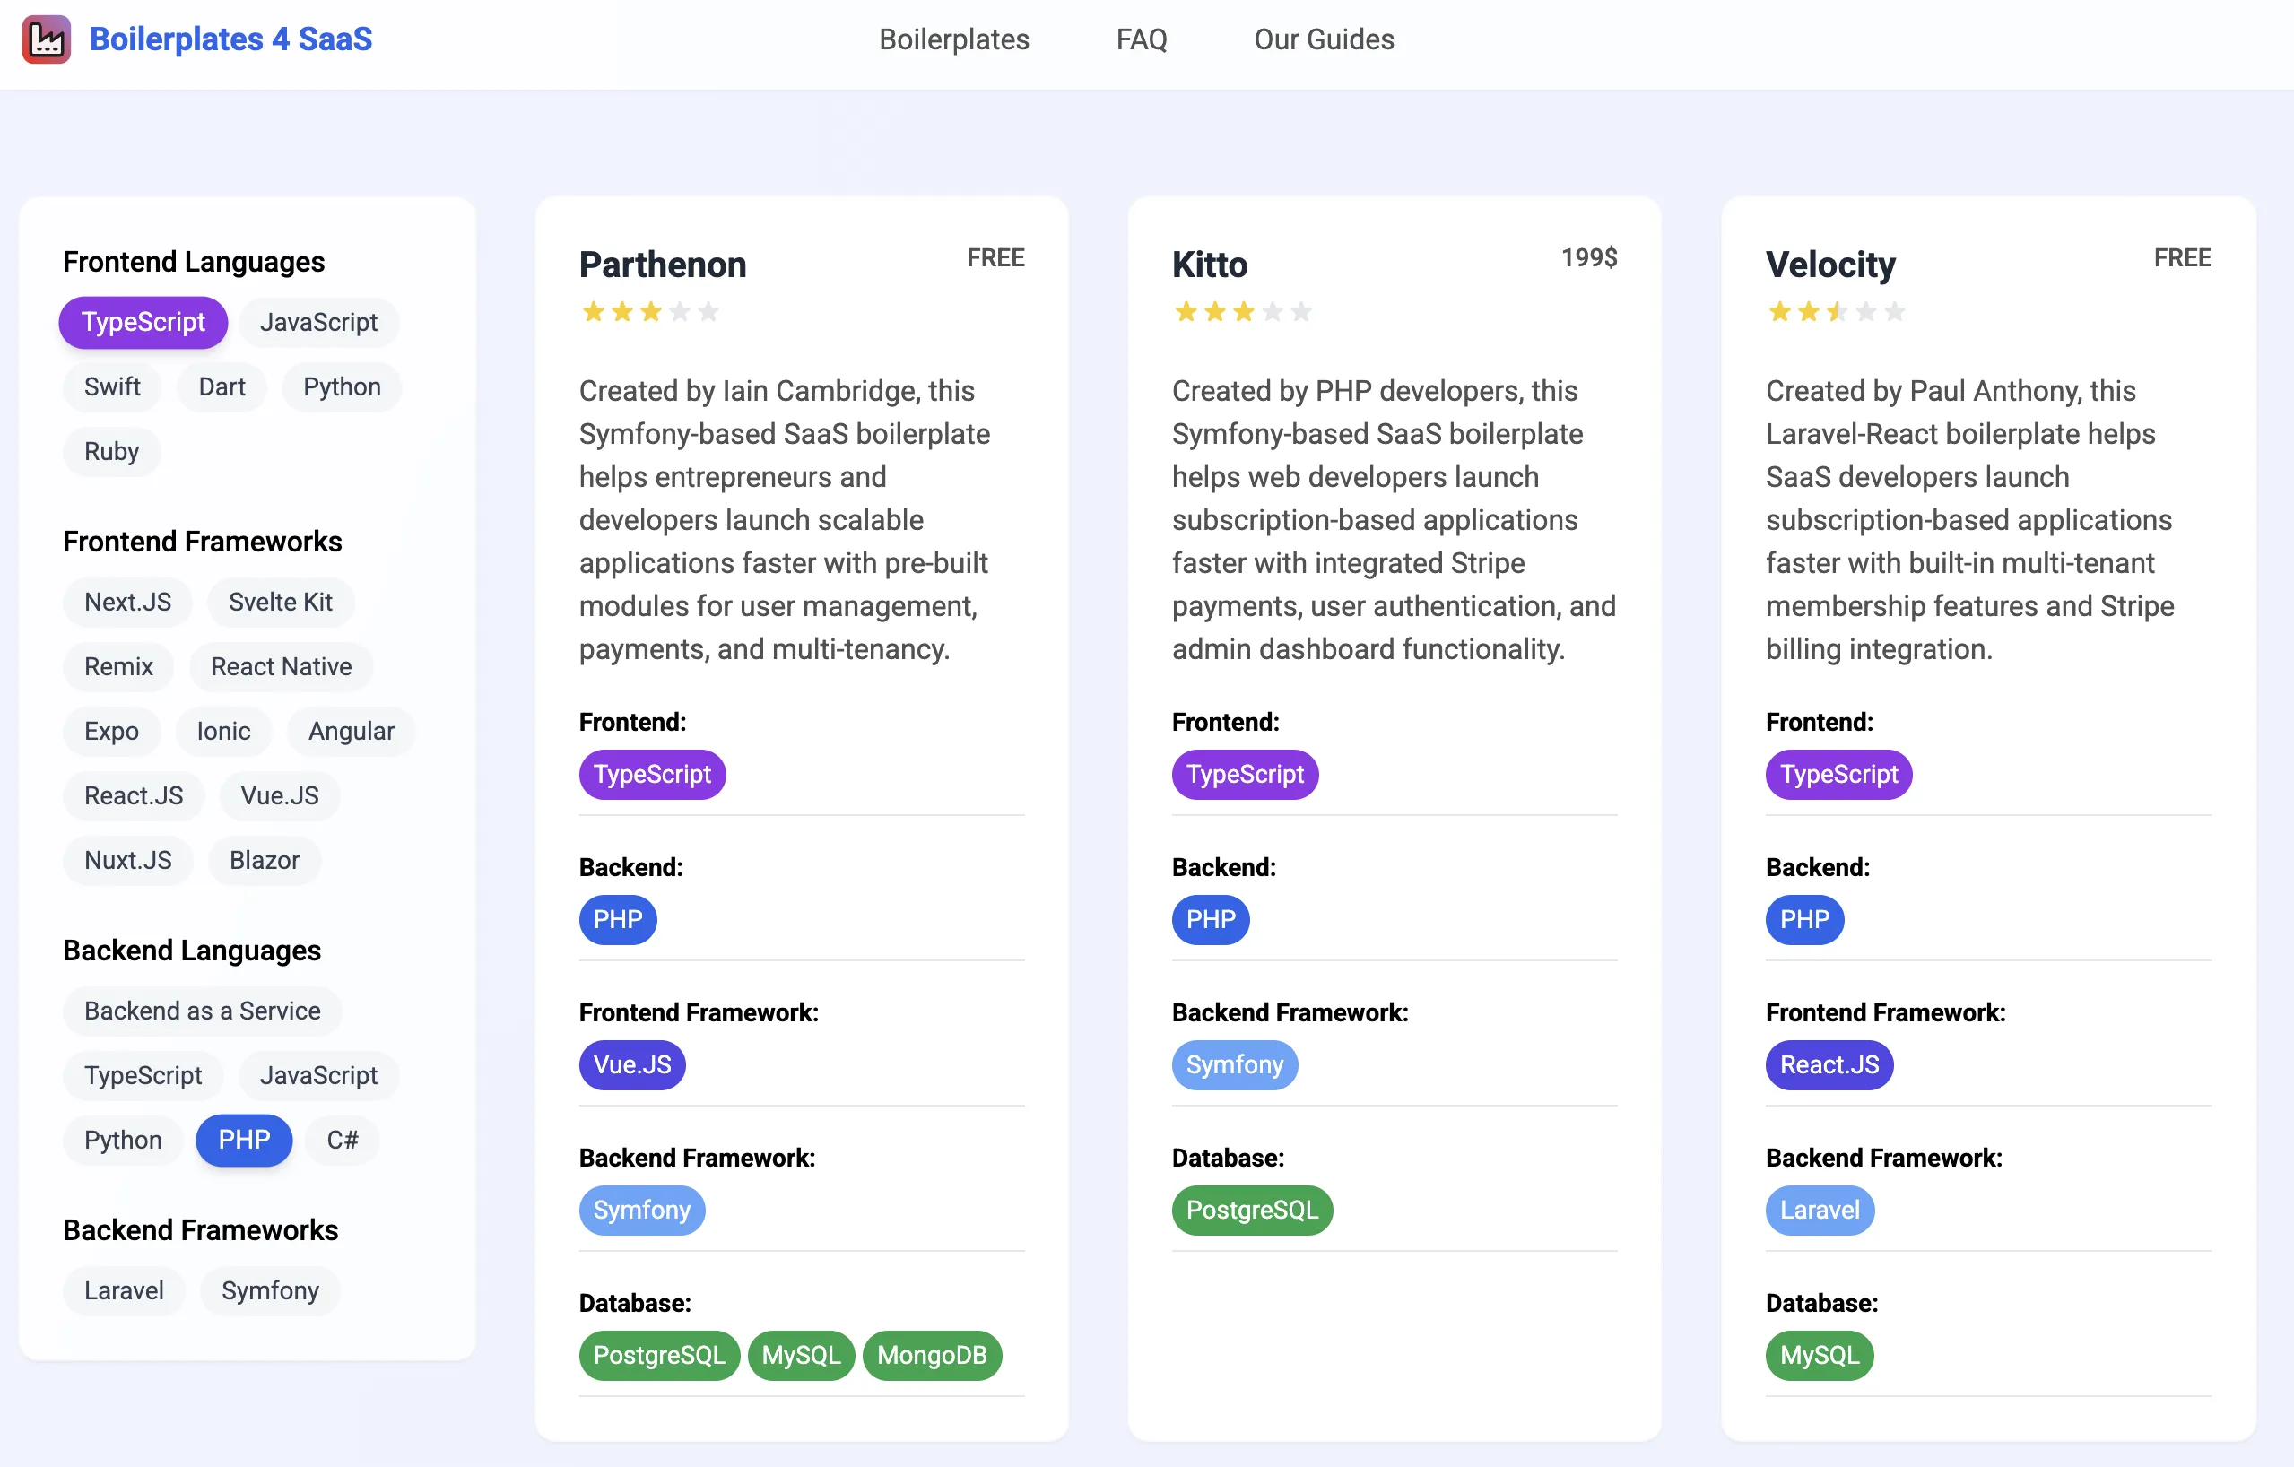
Task: Click the Boilerplates 4 SaaS logo icon
Action: [x=46, y=39]
